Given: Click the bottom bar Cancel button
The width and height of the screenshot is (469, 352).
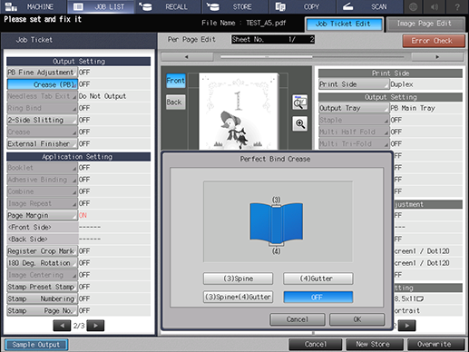Looking at the screenshot, I should 316,345.
